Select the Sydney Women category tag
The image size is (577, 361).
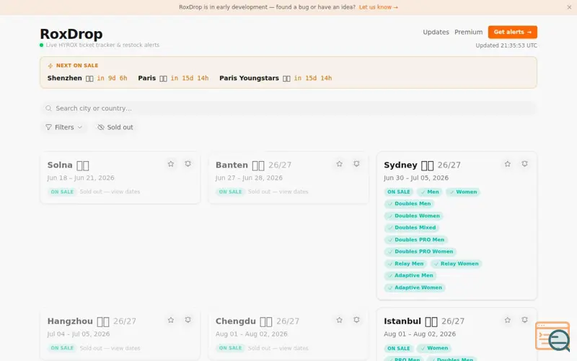click(x=463, y=192)
